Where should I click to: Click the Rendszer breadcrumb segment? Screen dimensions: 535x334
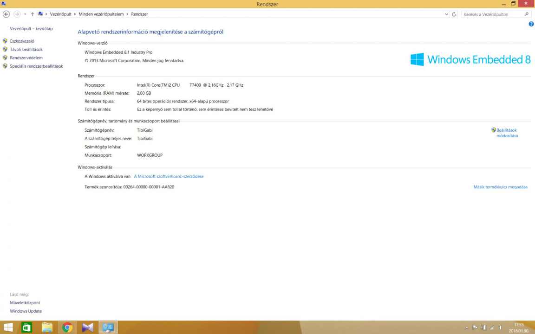coord(139,14)
